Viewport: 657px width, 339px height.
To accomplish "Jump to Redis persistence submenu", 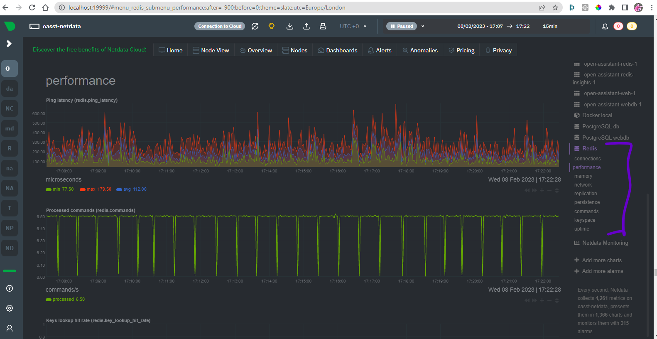I will click(587, 202).
